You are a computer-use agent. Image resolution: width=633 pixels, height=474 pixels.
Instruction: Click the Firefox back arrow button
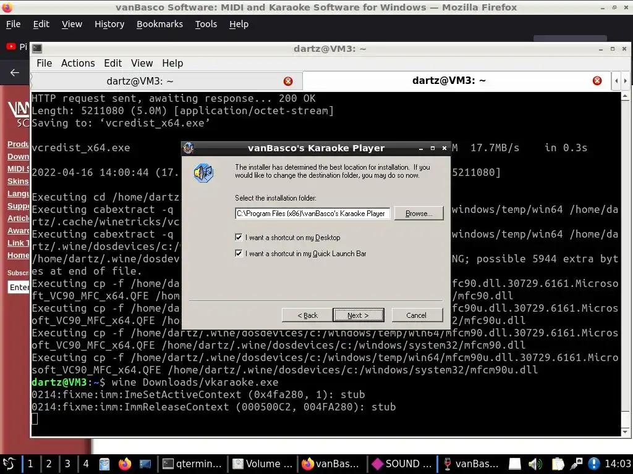(15, 73)
